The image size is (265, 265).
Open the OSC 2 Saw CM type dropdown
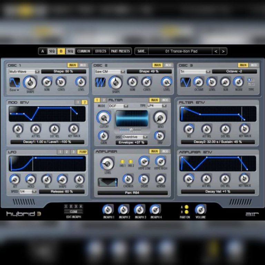[x=110, y=72]
